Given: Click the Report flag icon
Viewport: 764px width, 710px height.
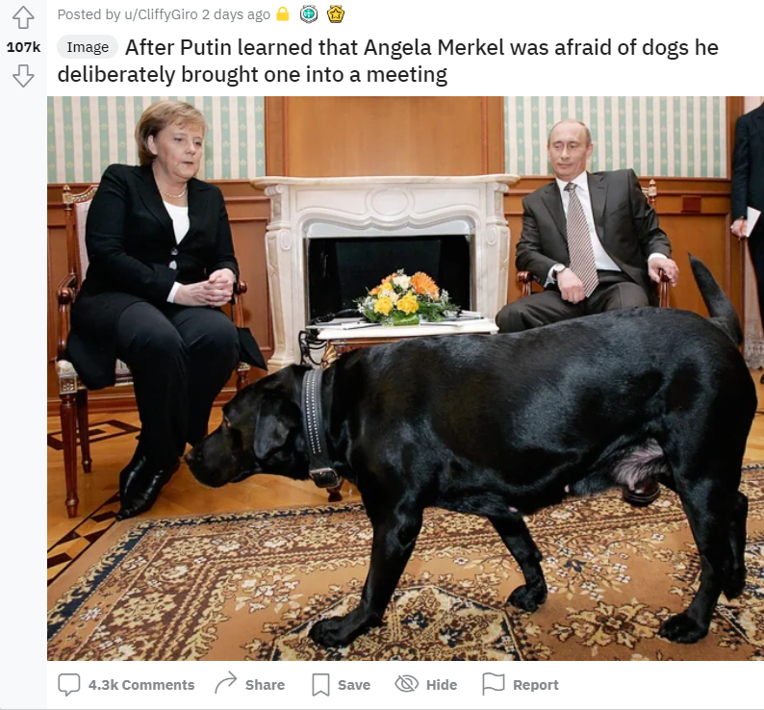Looking at the screenshot, I should coord(493,684).
